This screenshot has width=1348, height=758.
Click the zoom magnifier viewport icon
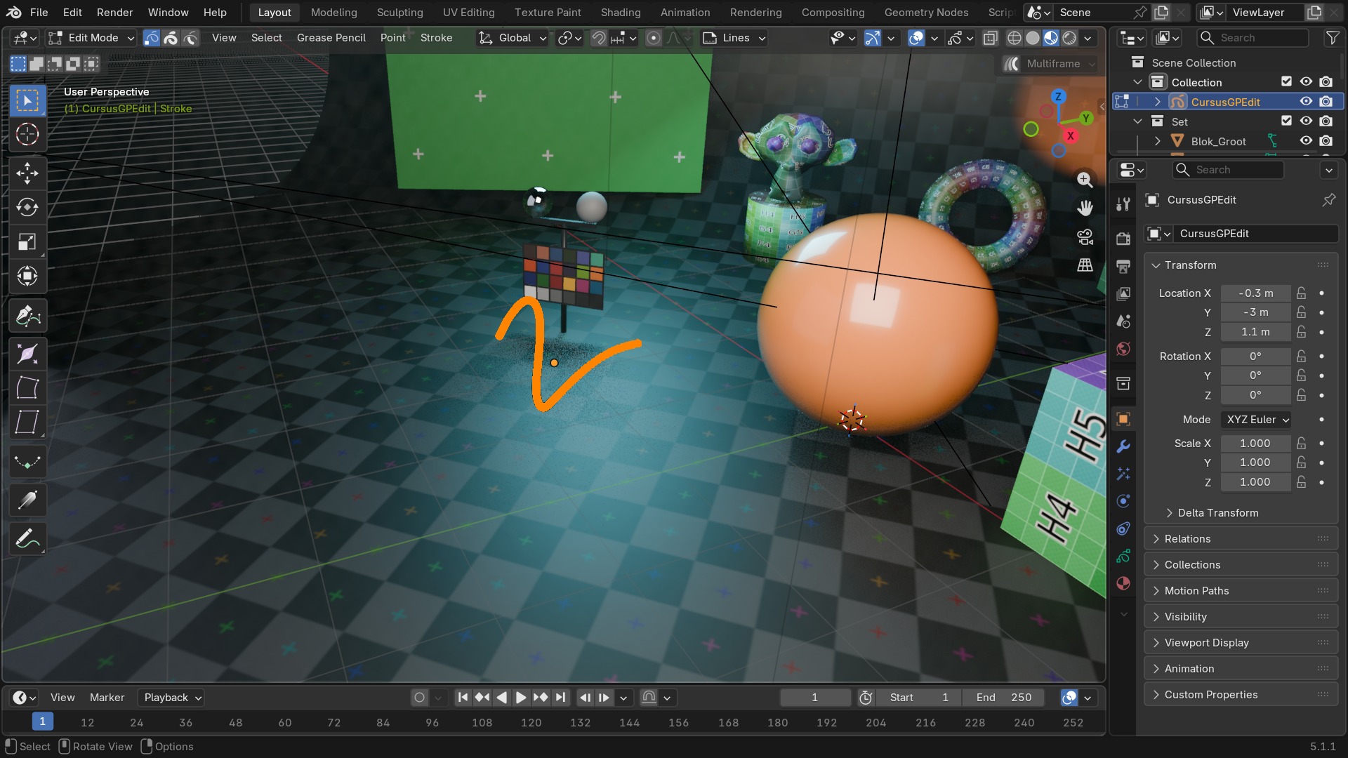(x=1085, y=180)
